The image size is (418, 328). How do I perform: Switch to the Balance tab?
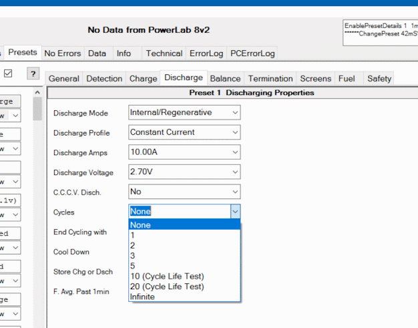225,78
